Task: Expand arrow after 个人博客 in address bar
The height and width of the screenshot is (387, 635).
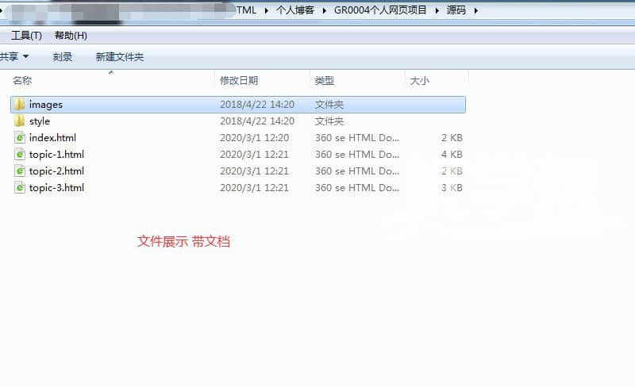Action: (x=325, y=10)
